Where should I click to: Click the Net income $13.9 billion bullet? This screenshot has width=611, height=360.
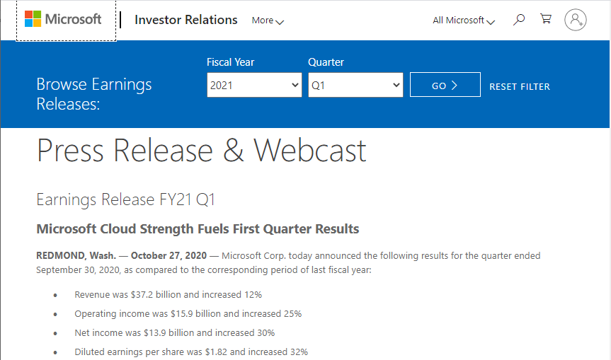pos(174,332)
